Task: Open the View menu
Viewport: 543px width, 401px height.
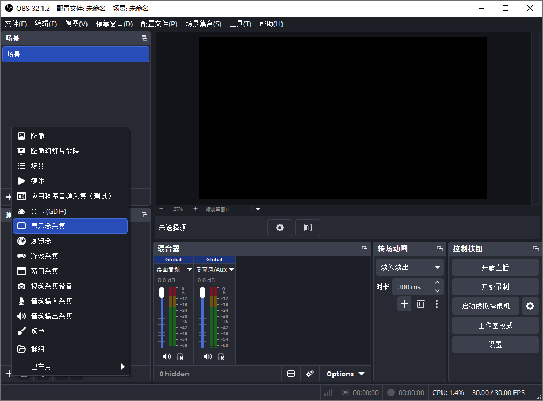Action: pos(76,24)
